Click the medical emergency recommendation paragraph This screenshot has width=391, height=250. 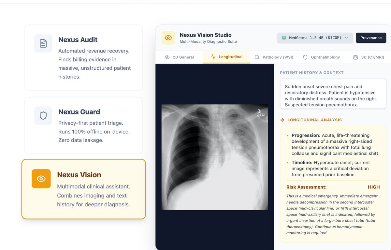(332, 214)
